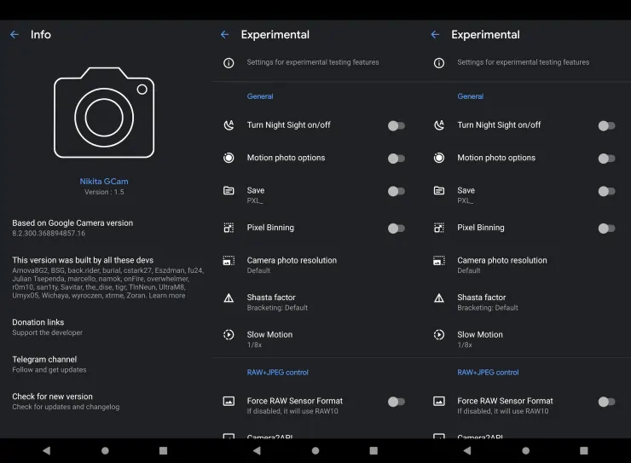Tap RAW+JPEG control header in middle screen
The height and width of the screenshot is (463, 631).
tap(278, 373)
